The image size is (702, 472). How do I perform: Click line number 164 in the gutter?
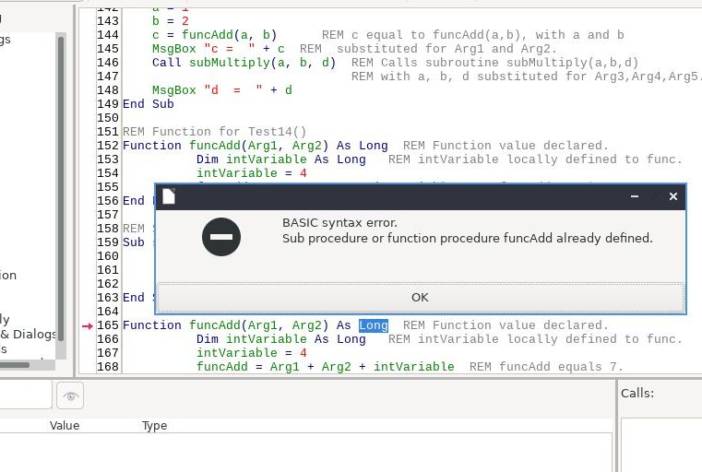pos(108,312)
